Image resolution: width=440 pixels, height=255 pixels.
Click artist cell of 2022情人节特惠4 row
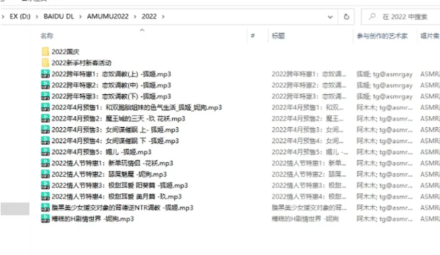[385, 196]
